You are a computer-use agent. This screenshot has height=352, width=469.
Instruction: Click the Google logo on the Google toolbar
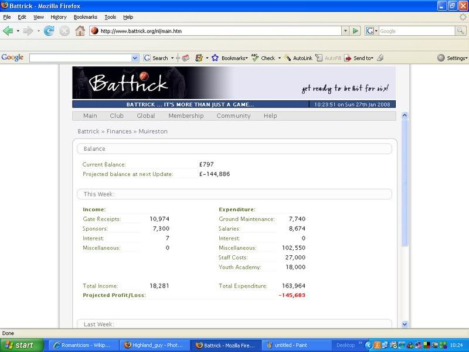tap(12, 57)
